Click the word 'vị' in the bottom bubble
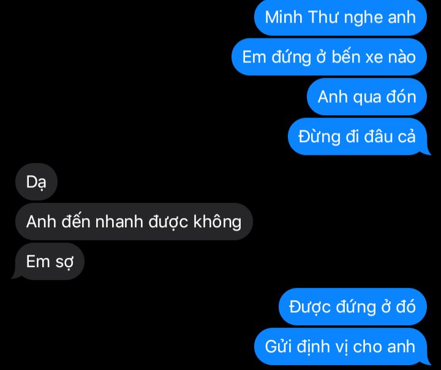 click(340, 347)
